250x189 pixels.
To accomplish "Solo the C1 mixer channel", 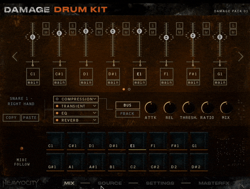I will click(x=46, y=25).
